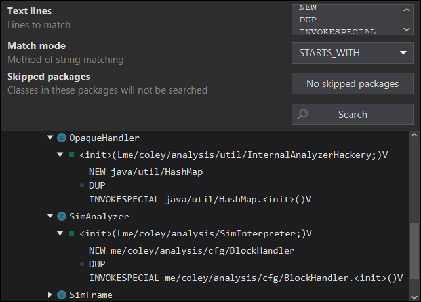The width and height of the screenshot is (421, 302).
Task: Select the DUP line under BlockHandler
Action: 97,264
